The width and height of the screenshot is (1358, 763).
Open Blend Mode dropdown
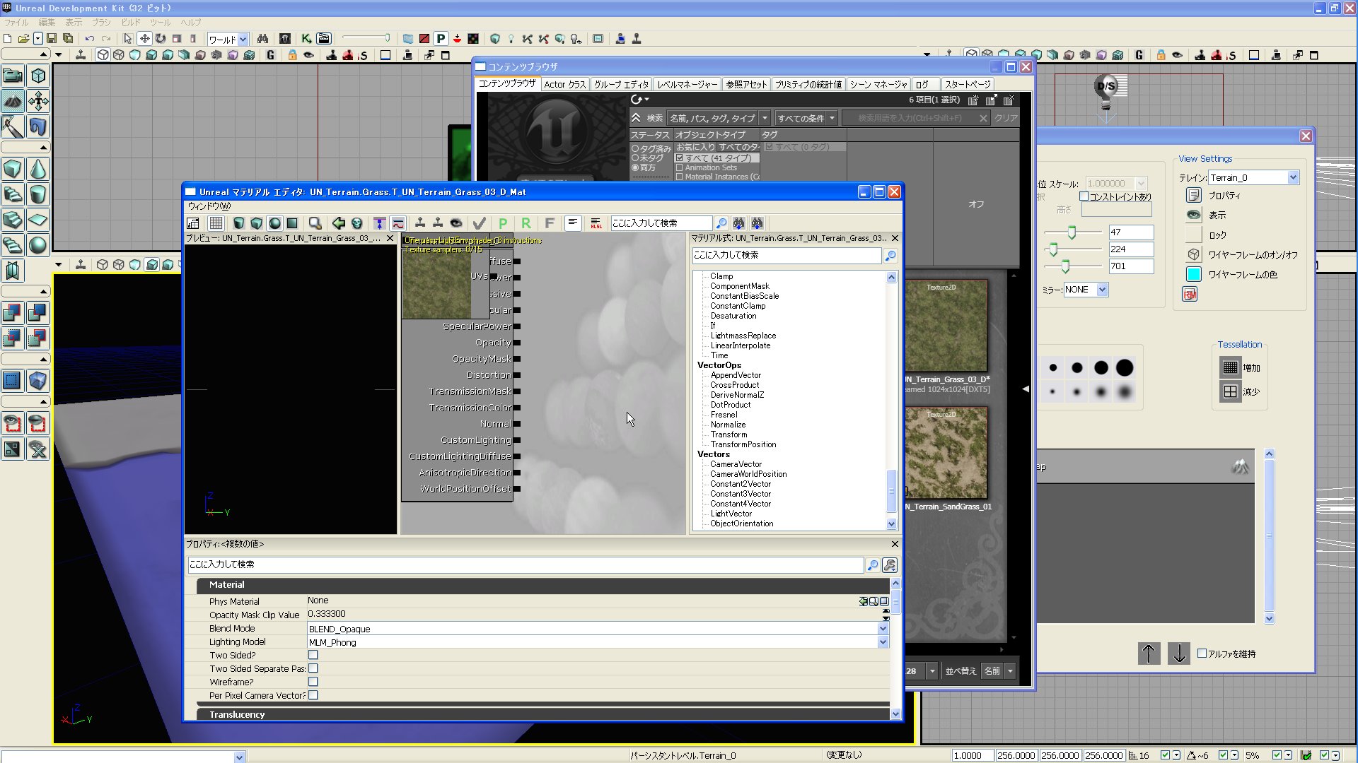883,629
